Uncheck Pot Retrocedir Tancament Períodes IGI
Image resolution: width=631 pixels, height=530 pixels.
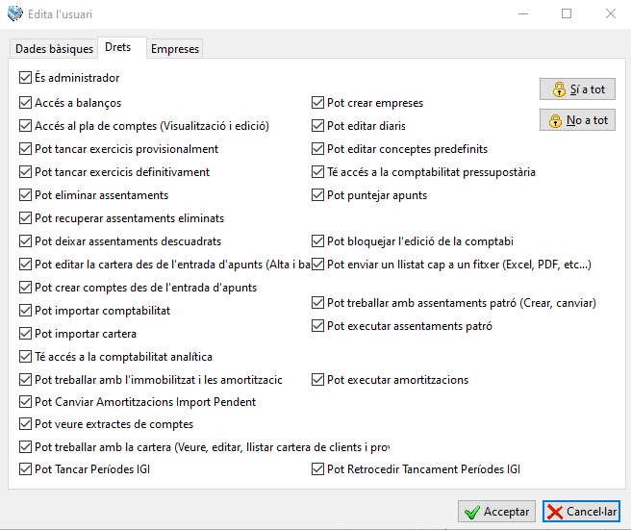[x=318, y=469]
